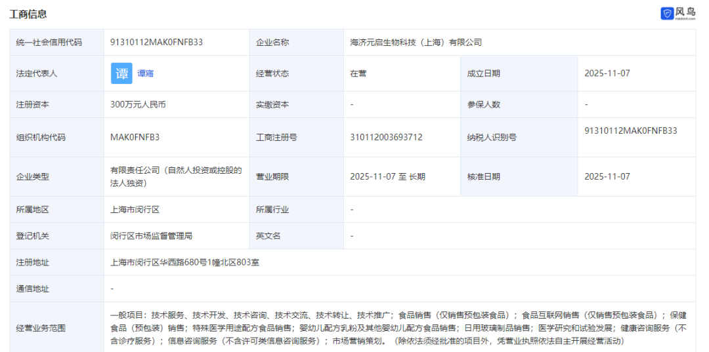Open the legal representative name link
709x352 pixels.
pos(145,73)
